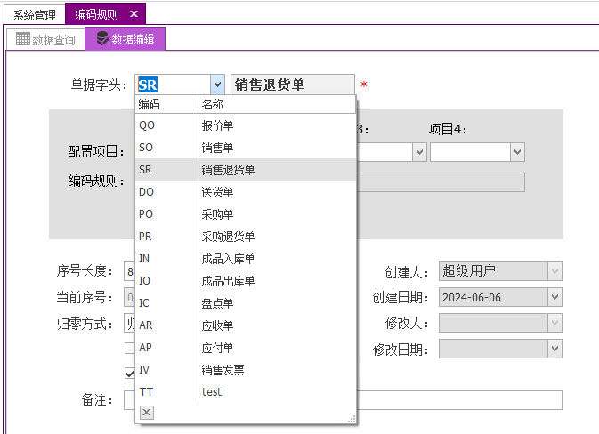599x434 pixels.
Task: Open the 修改人 dropdown arrow
Action: (x=554, y=323)
